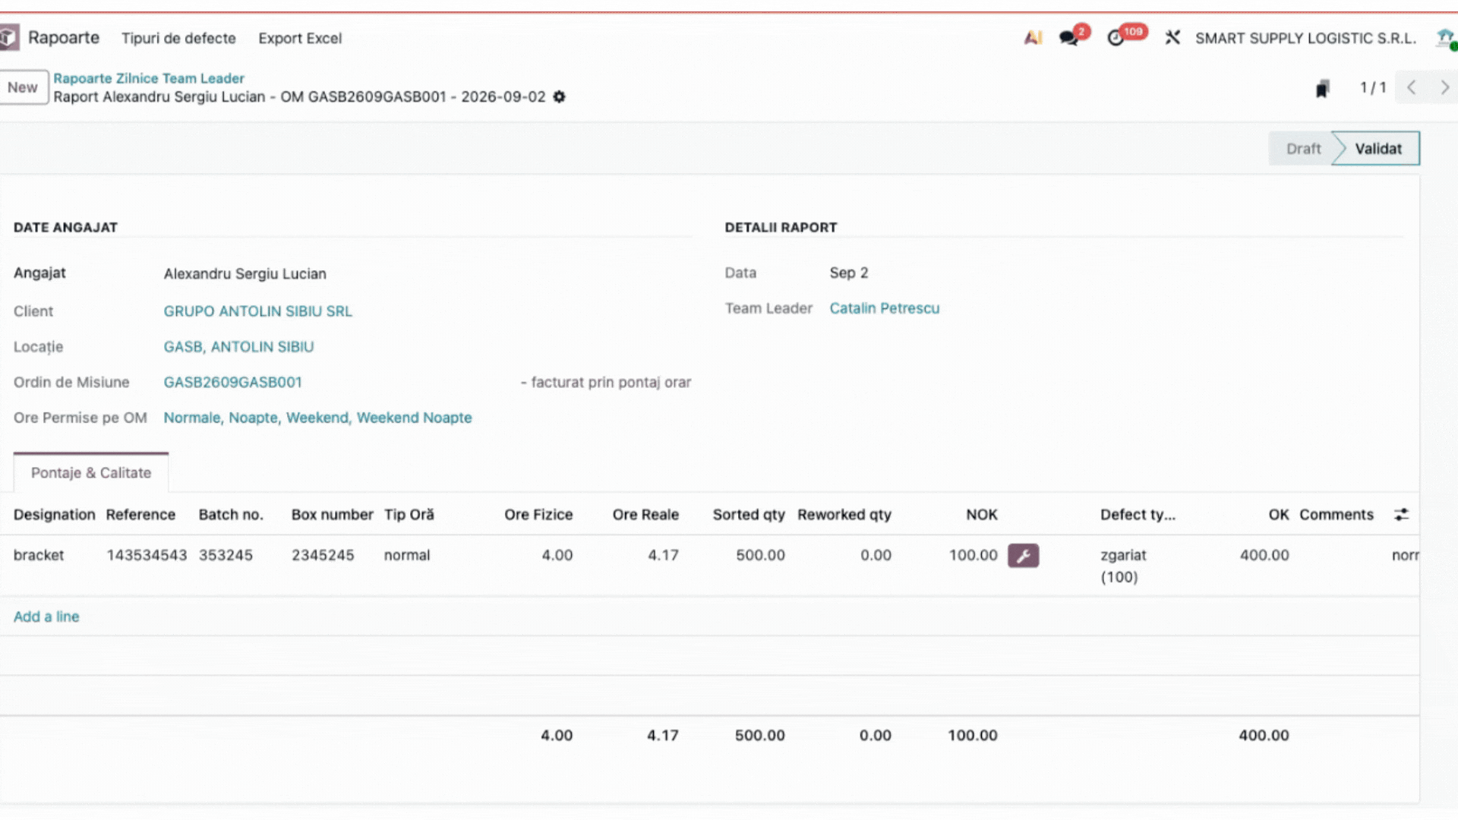Sort by the Sorted qty column header
Viewport: 1458px width, 820px height.
pyautogui.click(x=748, y=515)
